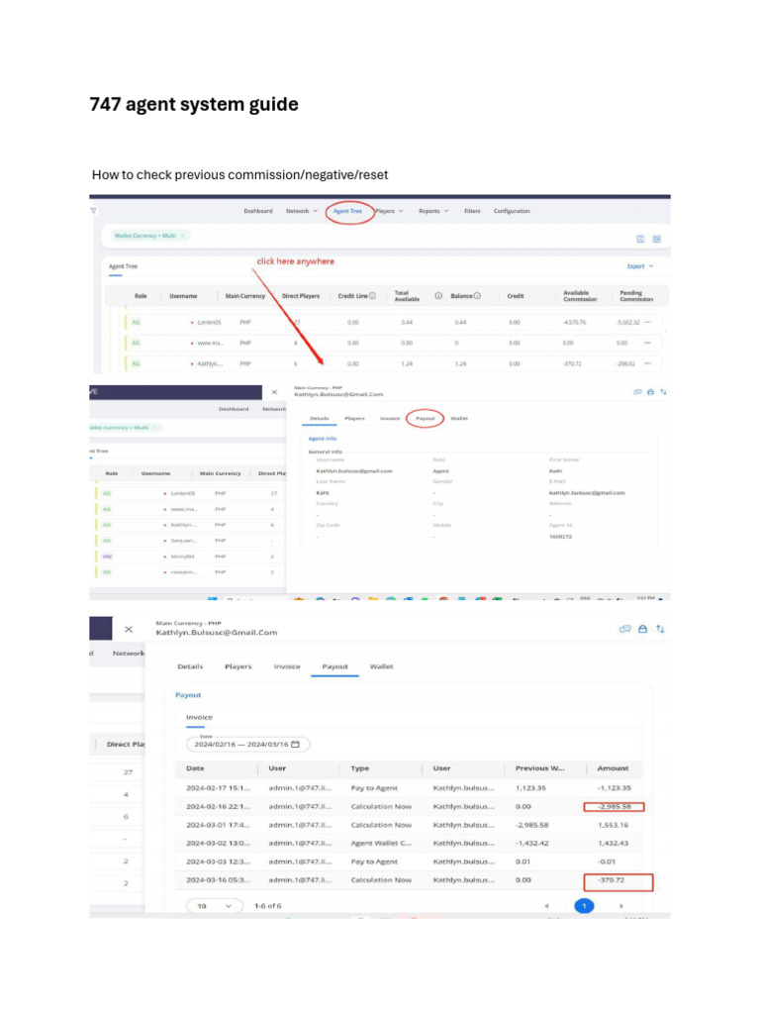
Task: Click the lock icon above the Payout invoice table
Action: click(x=642, y=629)
